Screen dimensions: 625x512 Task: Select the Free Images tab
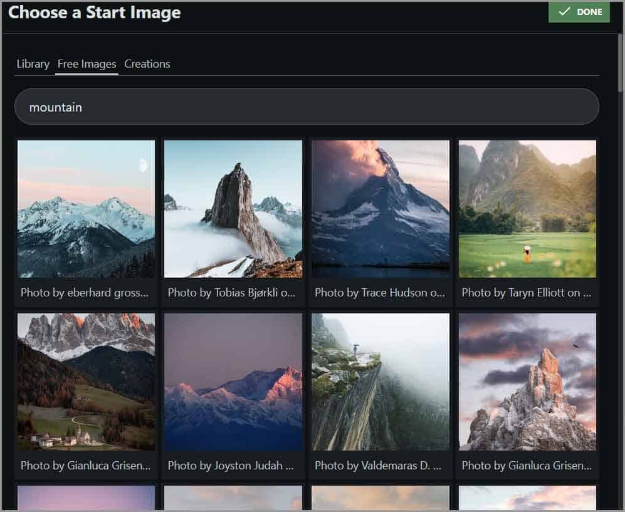tap(87, 64)
